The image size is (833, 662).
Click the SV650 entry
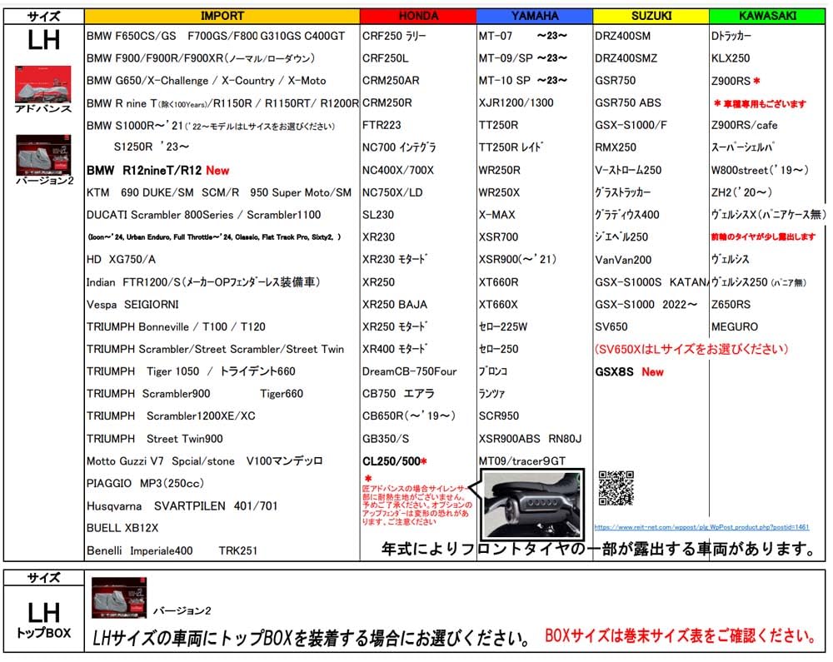point(611,326)
